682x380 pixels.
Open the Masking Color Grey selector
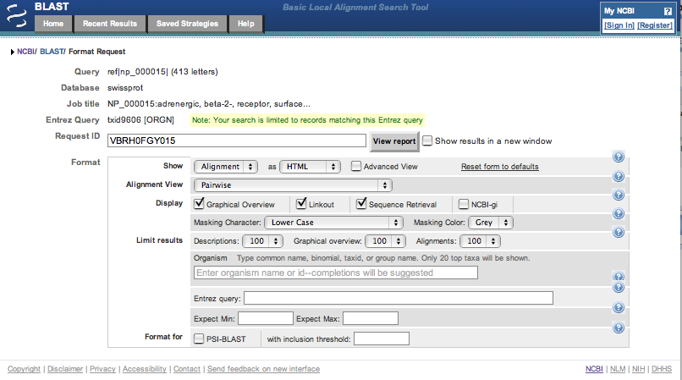(x=492, y=223)
